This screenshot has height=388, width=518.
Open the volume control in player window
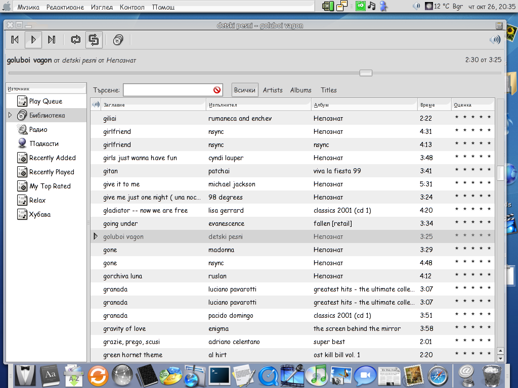click(495, 40)
